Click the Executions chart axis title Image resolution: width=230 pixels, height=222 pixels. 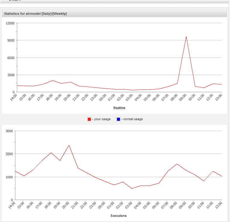click(118, 216)
